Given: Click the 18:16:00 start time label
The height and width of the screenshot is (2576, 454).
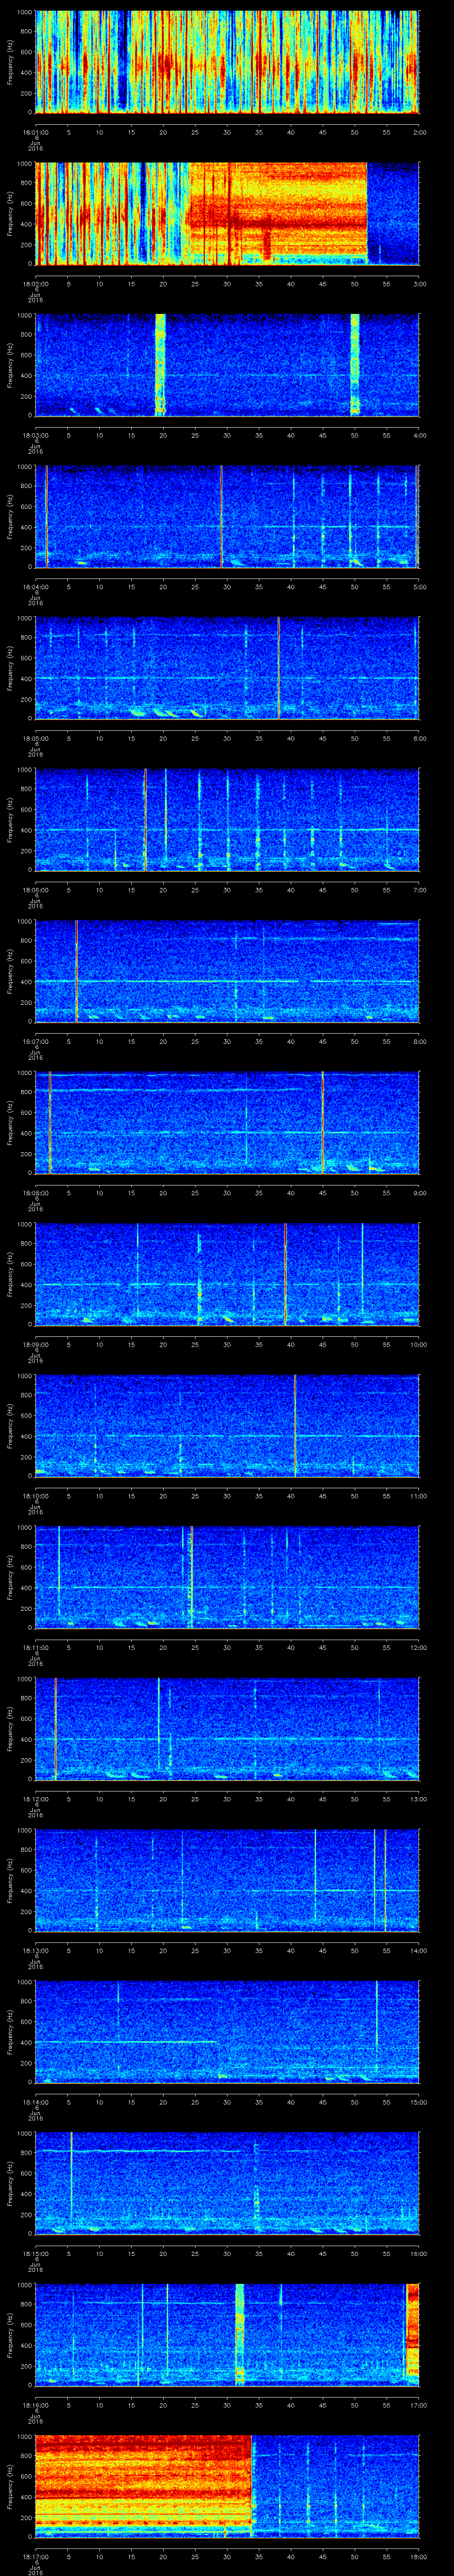Looking at the screenshot, I should click(x=35, y=2406).
